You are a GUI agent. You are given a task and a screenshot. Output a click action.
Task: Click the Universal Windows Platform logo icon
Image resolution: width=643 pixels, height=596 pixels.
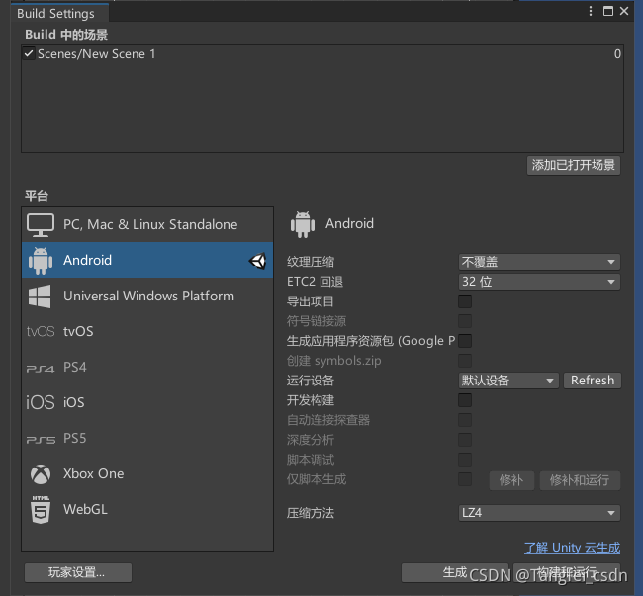[x=40, y=297]
